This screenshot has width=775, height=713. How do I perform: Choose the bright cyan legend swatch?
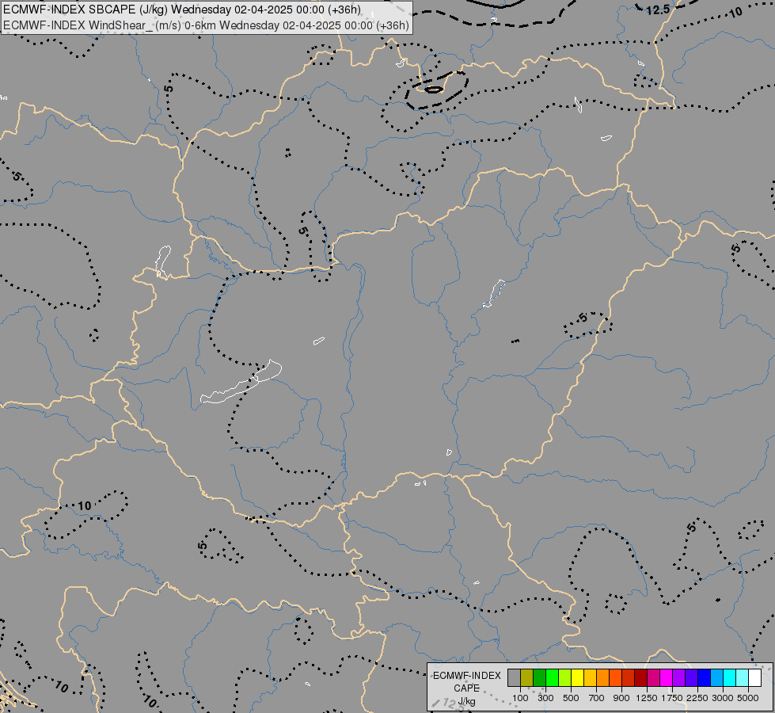click(x=730, y=678)
